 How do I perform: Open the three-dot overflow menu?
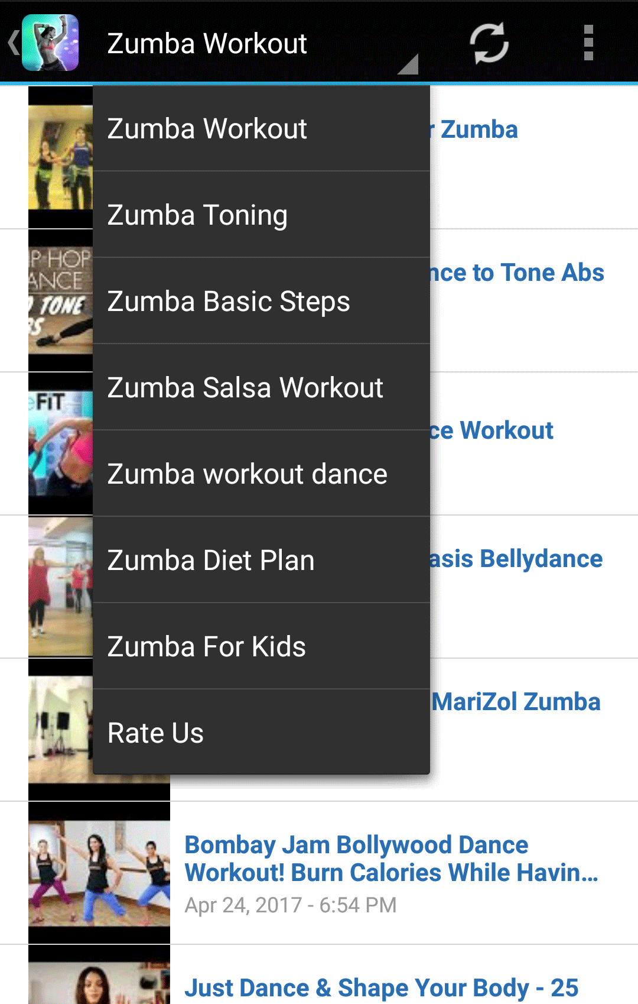(x=588, y=43)
